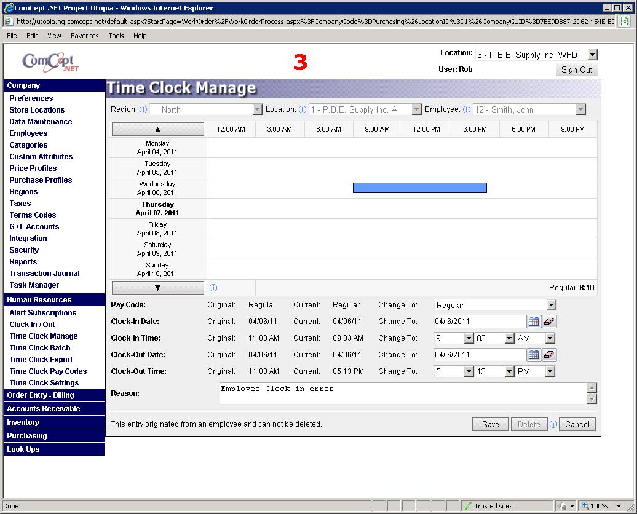The height and width of the screenshot is (514, 637).
Task: Expand the Pay Code Change To dropdown
Action: pyautogui.click(x=550, y=305)
